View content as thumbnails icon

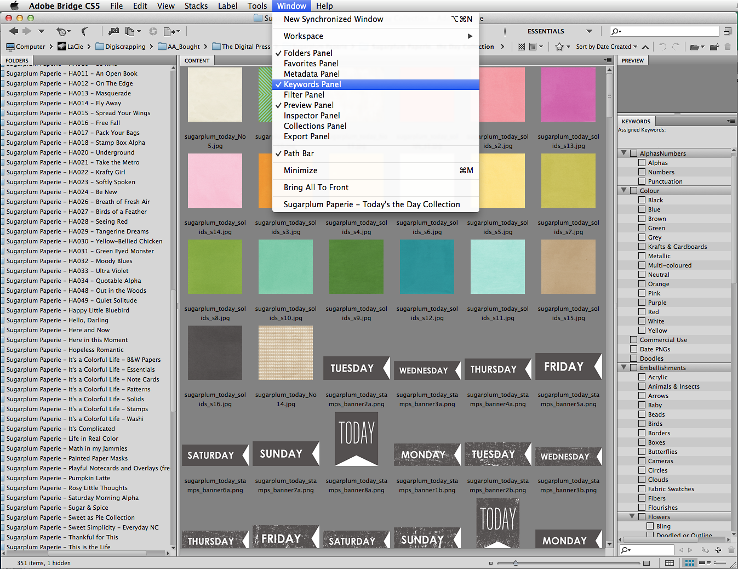click(x=690, y=563)
